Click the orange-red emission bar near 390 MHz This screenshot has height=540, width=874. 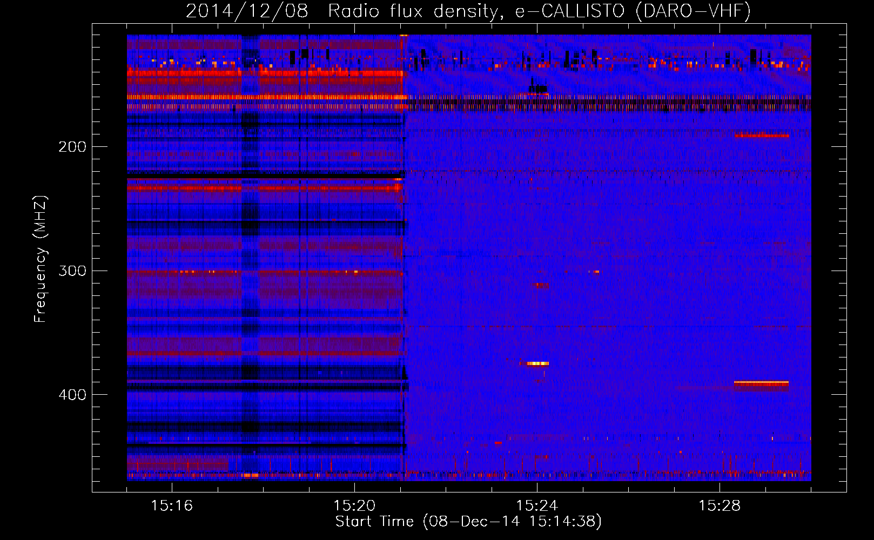pos(761,383)
